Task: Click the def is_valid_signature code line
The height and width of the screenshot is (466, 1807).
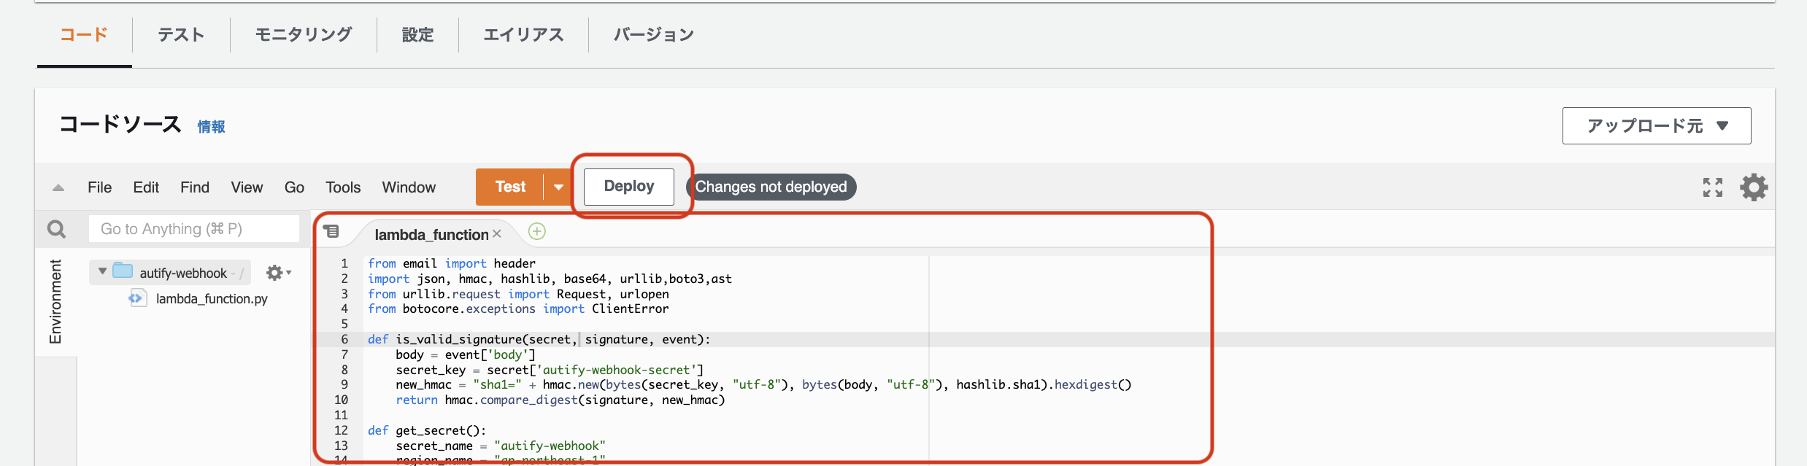Action: [539, 339]
